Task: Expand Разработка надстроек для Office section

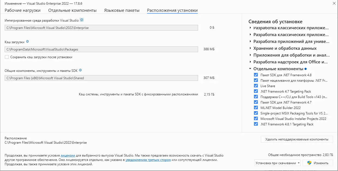Action: (x=250, y=62)
